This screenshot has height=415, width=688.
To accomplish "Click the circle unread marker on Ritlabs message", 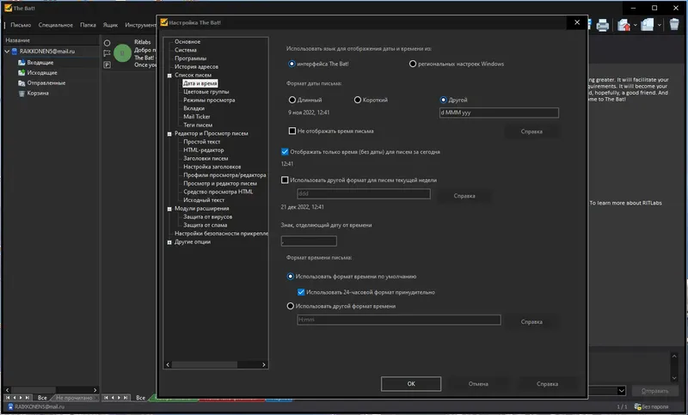I will coord(107,43).
